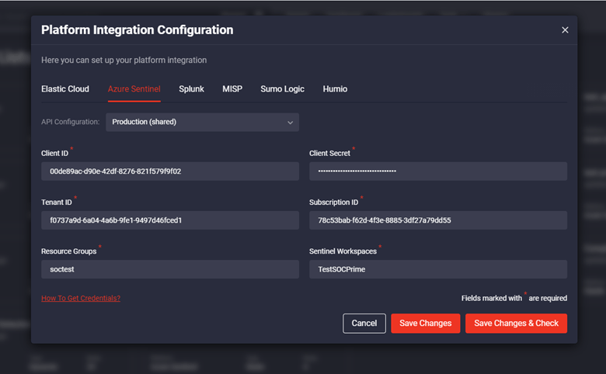Select the Azure Sentinel tab

click(x=134, y=89)
